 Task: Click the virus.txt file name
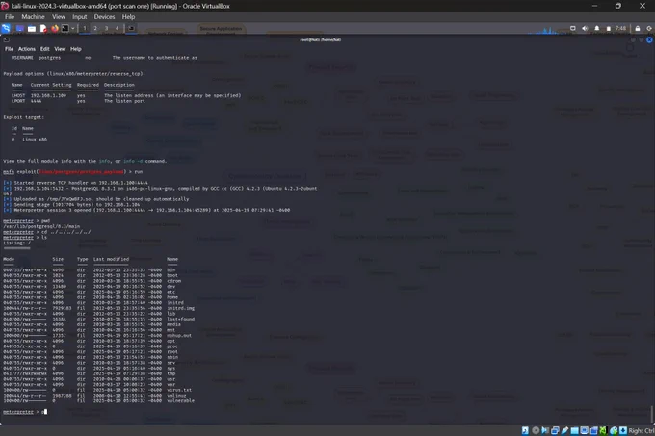pyautogui.click(x=179, y=390)
